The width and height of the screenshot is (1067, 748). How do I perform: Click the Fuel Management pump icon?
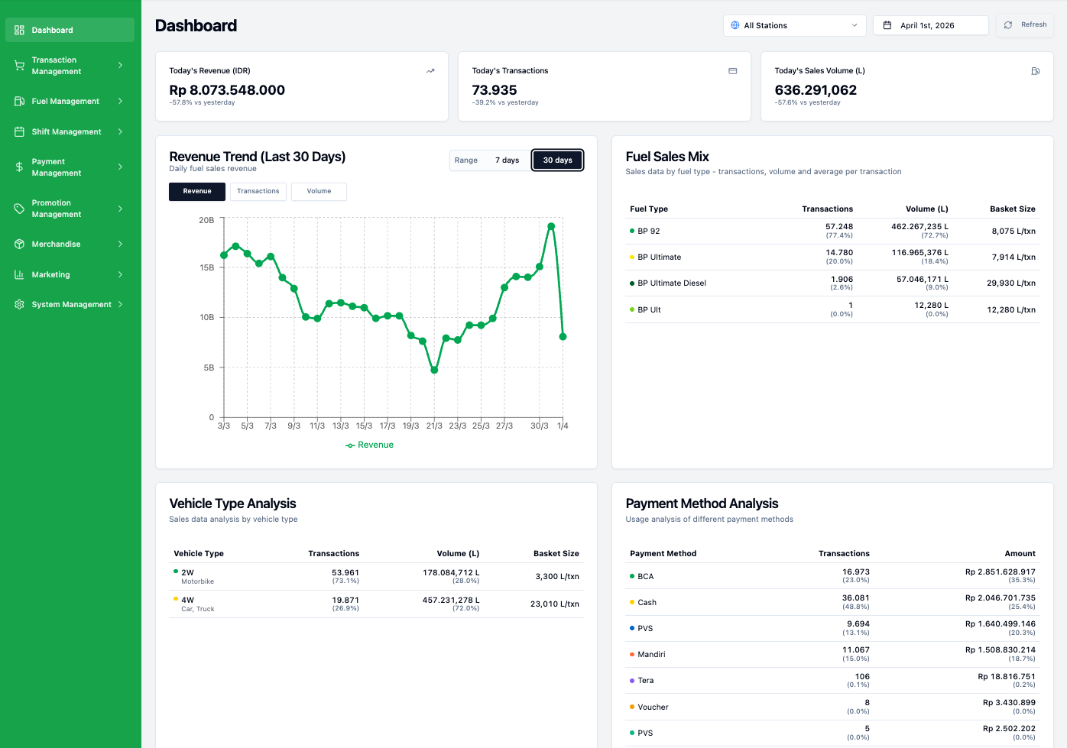(19, 101)
